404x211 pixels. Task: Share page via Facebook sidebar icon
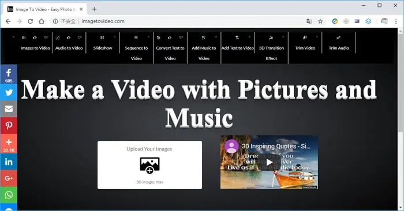coord(9,74)
